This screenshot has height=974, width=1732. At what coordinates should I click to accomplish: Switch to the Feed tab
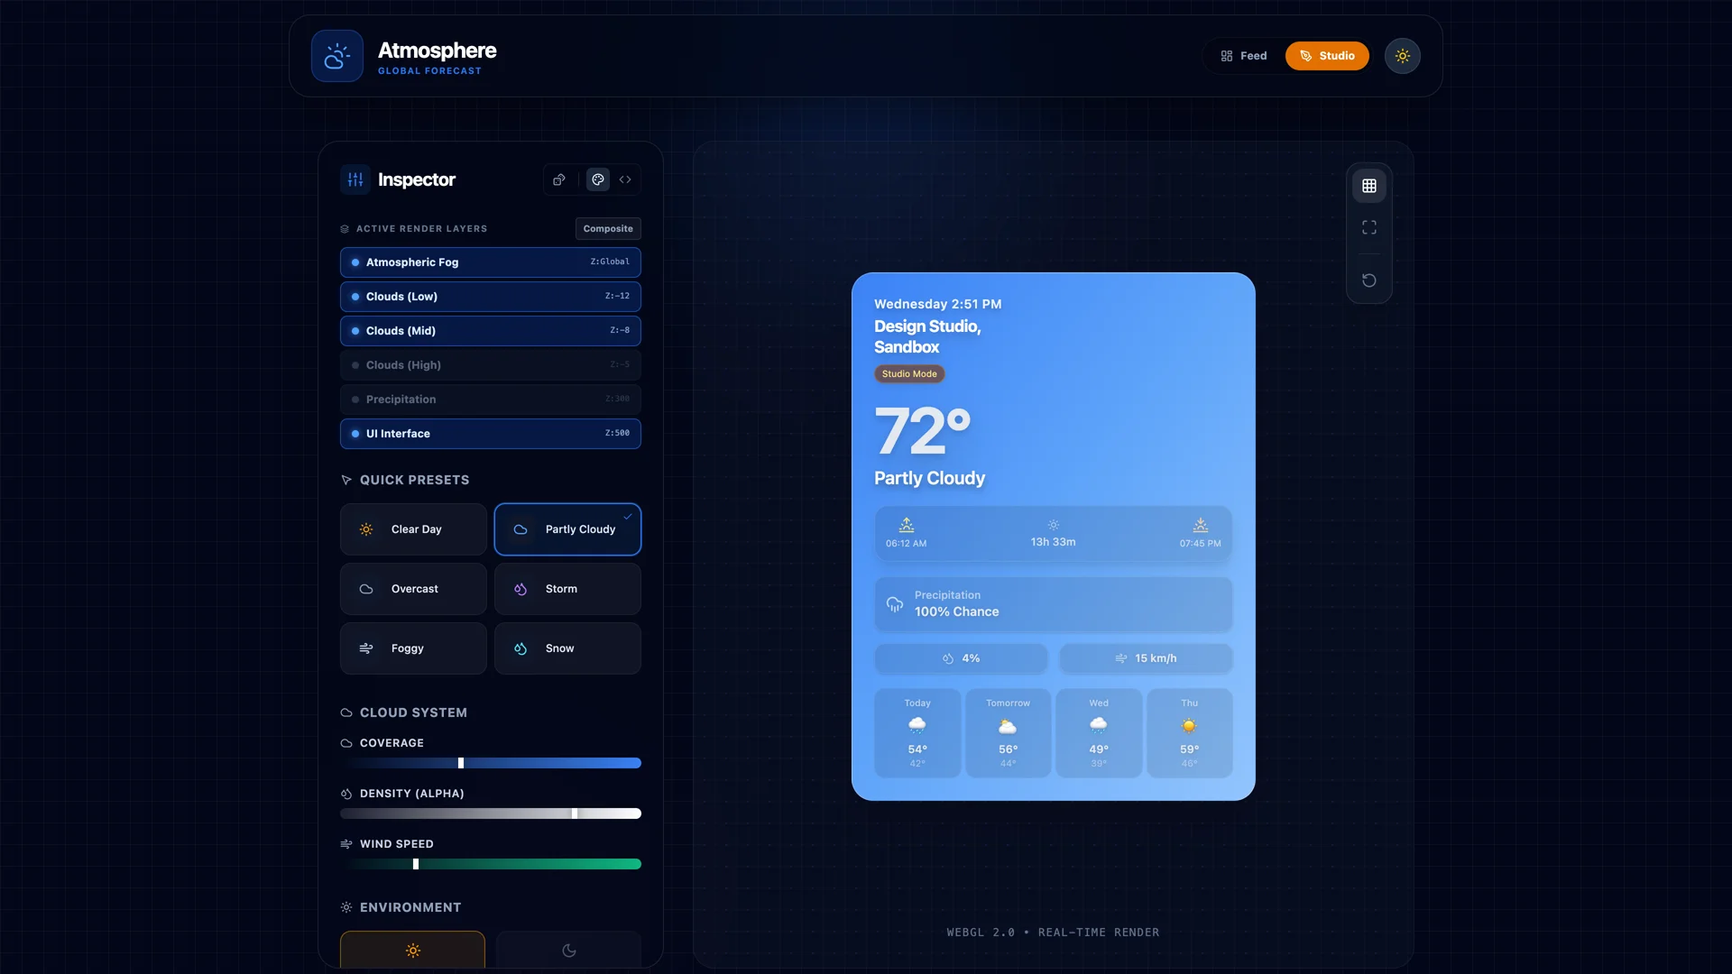1243,56
